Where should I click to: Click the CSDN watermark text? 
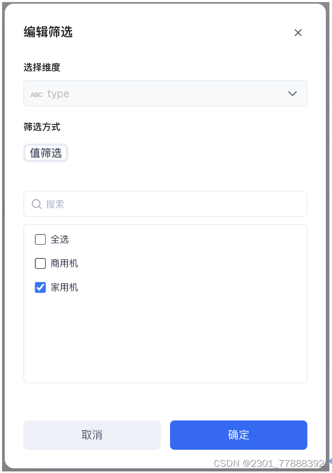269,463
